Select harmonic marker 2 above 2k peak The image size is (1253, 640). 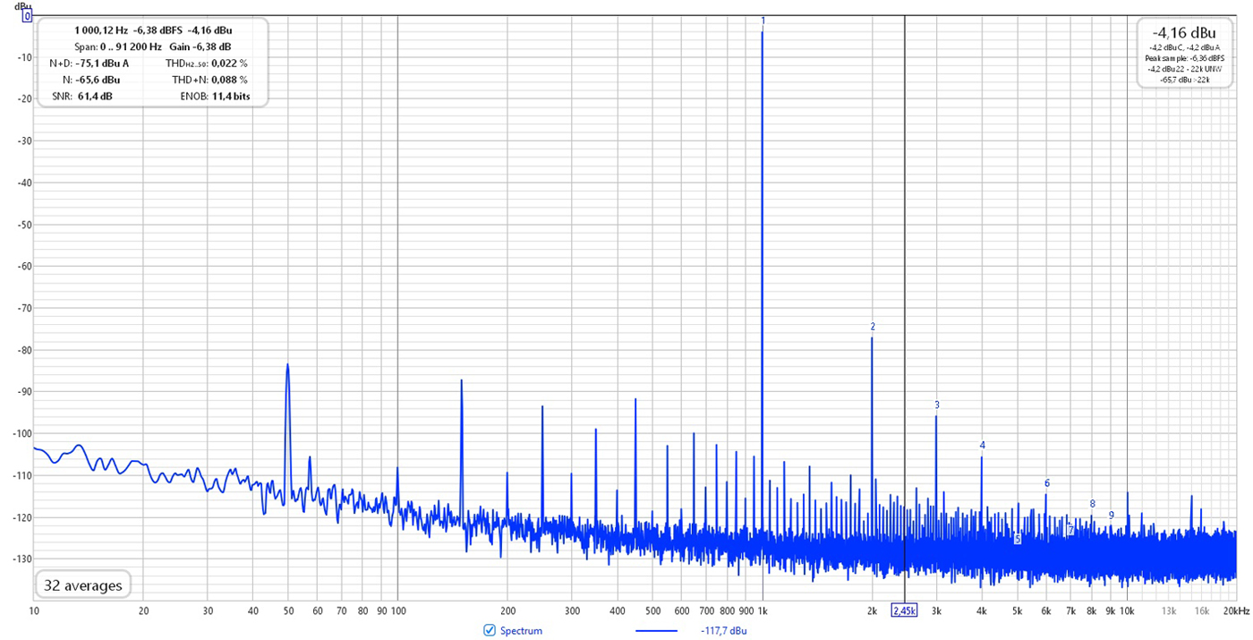873,327
